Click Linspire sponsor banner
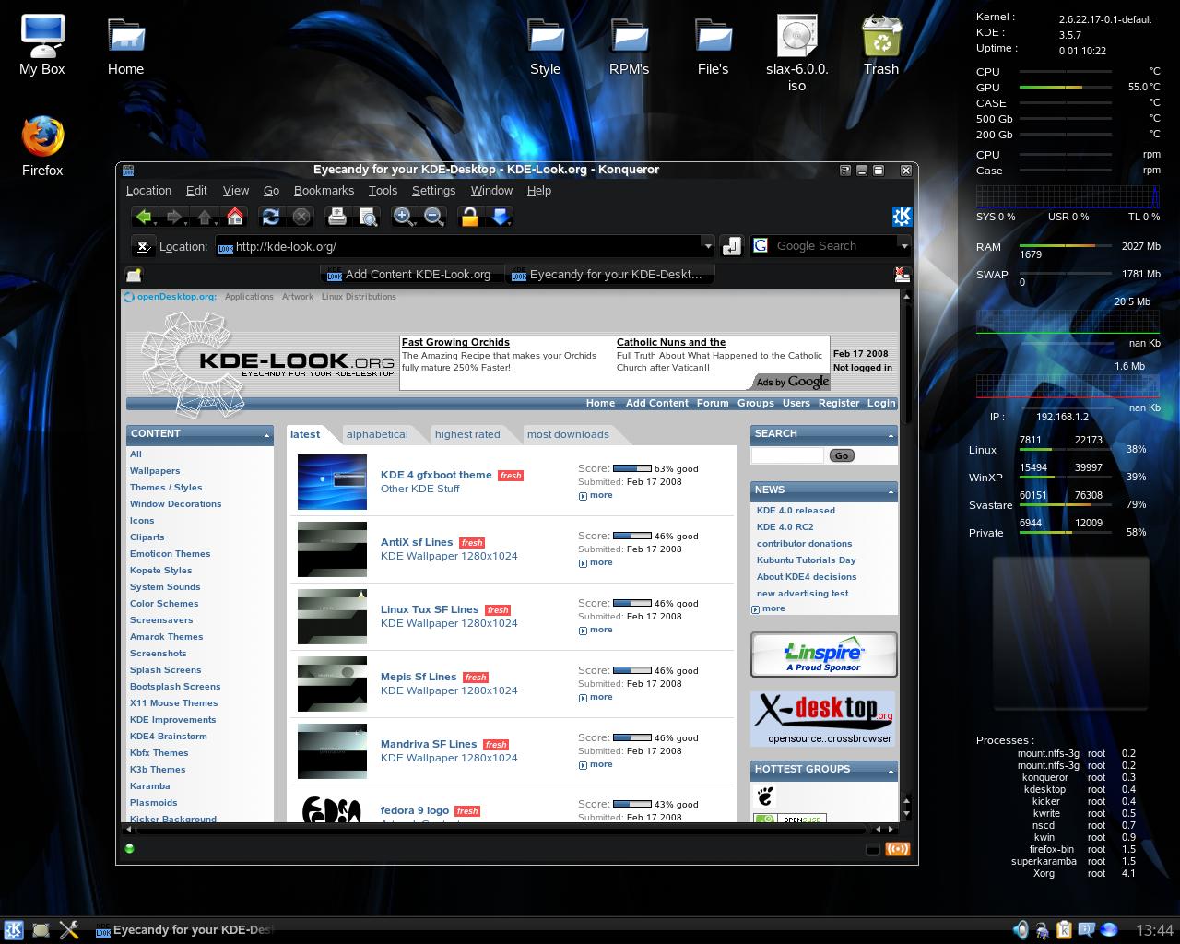The height and width of the screenshot is (944, 1180). [x=823, y=655]
